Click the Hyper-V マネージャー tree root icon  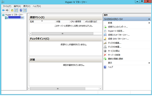point(3,15)
